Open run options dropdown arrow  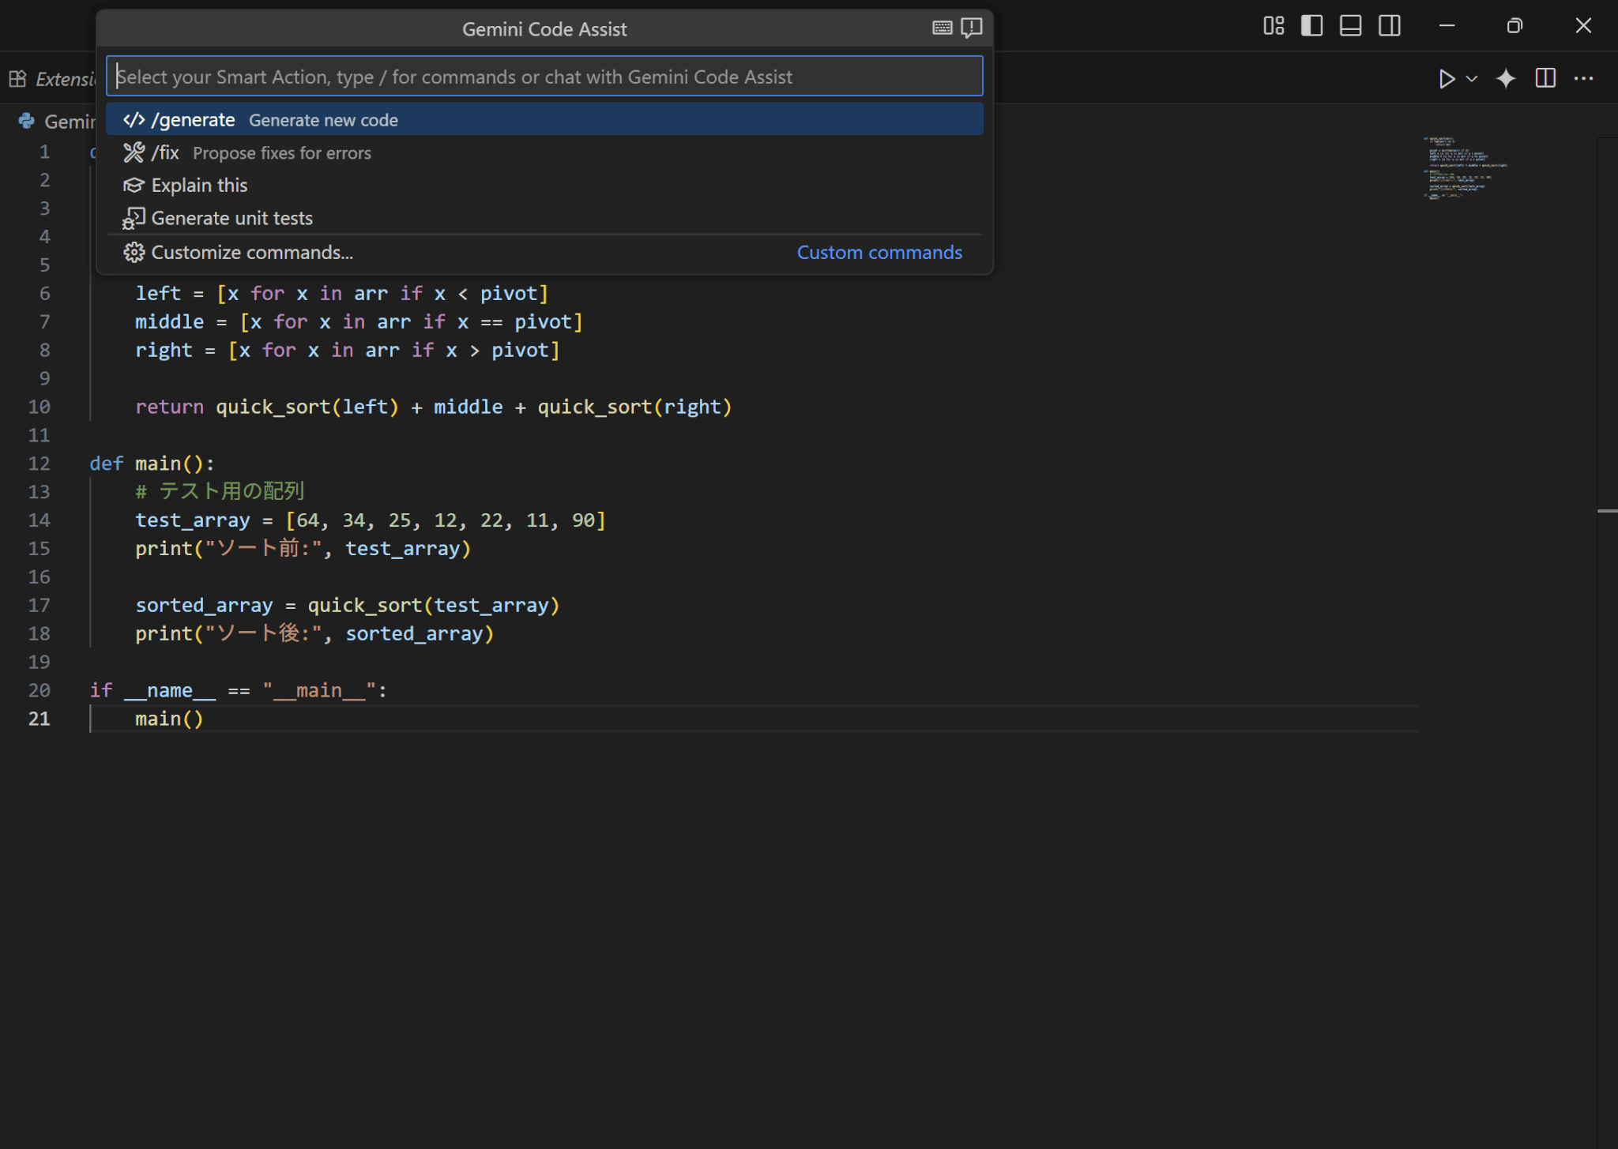[1471, 78]
